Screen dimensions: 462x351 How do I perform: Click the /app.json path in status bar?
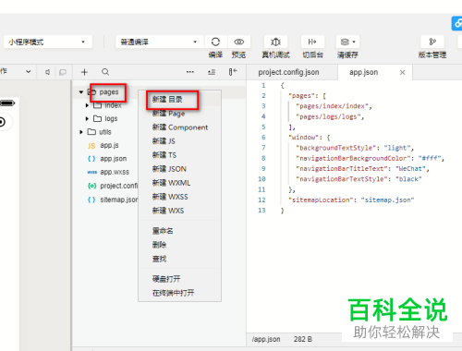[266, 339]
